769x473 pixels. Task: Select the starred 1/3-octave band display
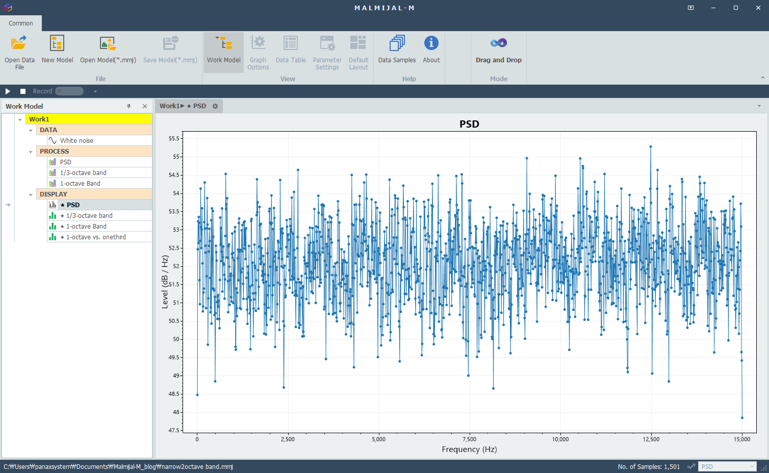click(99, 216)
